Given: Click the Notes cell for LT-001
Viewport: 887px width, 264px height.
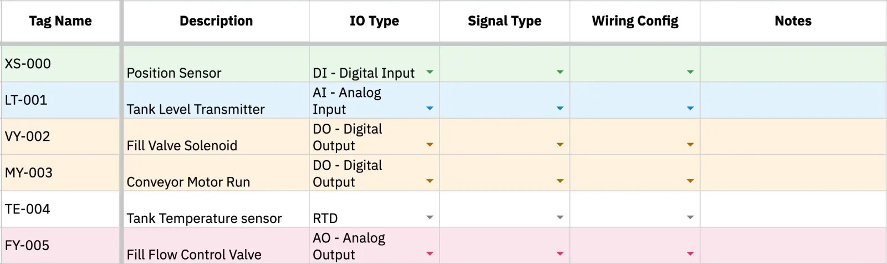Looking at the screenshot, I should point(793,100).
